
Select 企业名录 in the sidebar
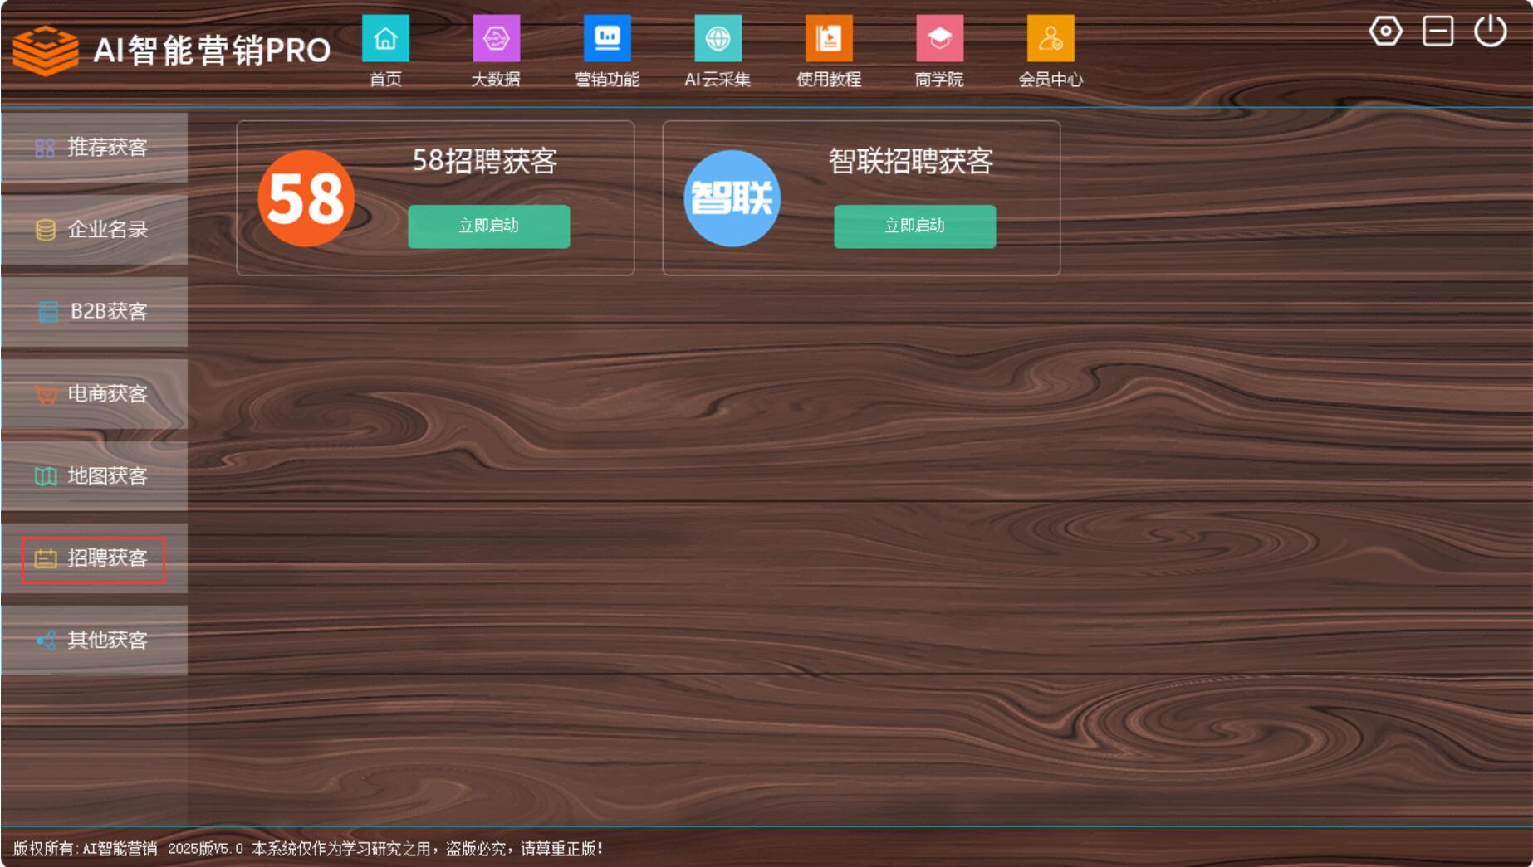[94, 230]
